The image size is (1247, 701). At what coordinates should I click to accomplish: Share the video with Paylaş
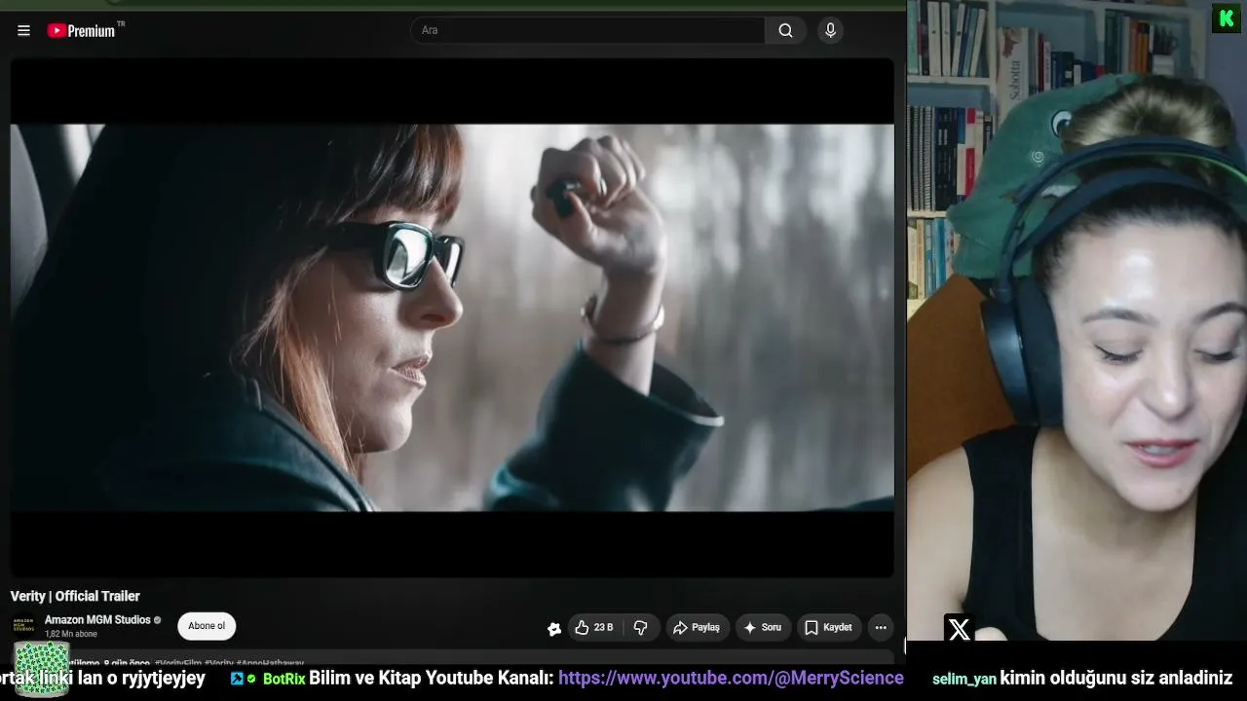pos(698,628)
